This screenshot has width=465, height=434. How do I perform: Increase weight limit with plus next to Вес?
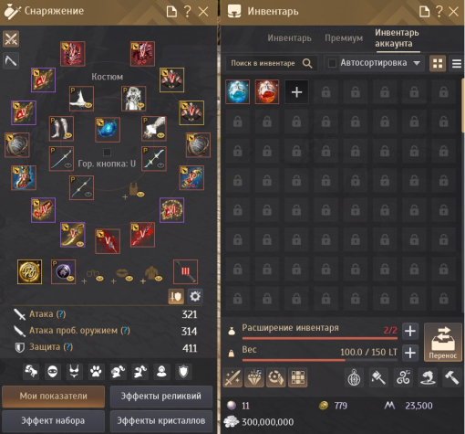pyautogui.click(x=410, y=353)
